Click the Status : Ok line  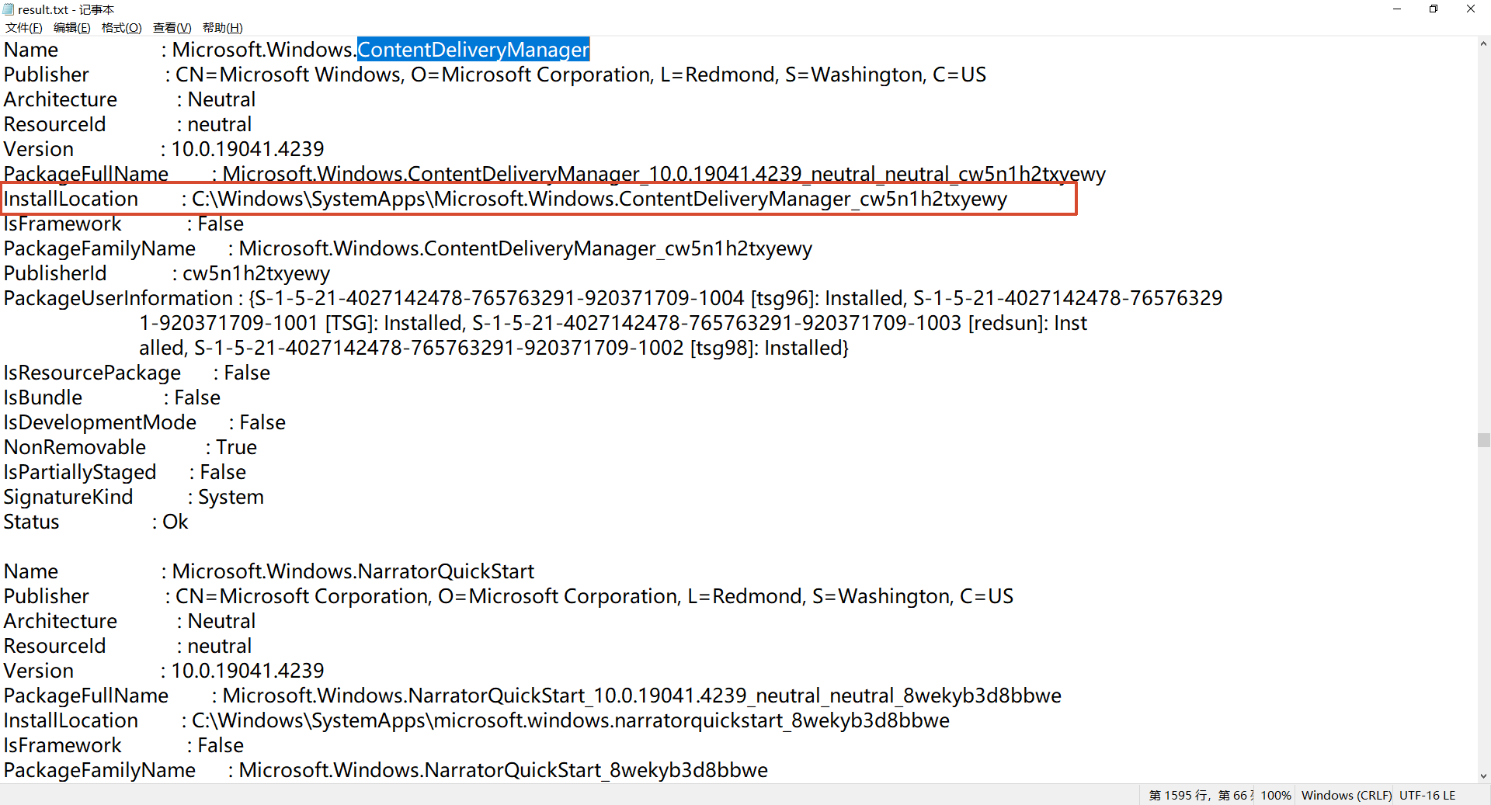pyautogui.click(x=96, y=522)
